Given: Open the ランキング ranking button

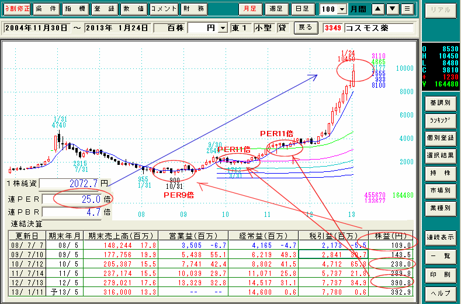Looking at the screenshot, I should (440, 120).
